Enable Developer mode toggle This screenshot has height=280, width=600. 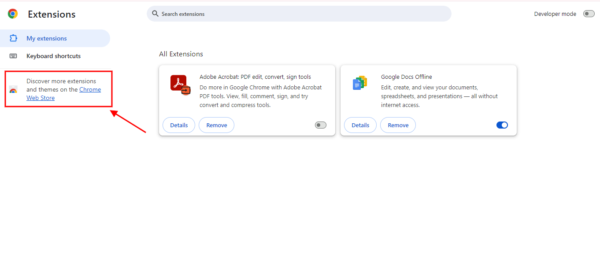coord(589,14)
